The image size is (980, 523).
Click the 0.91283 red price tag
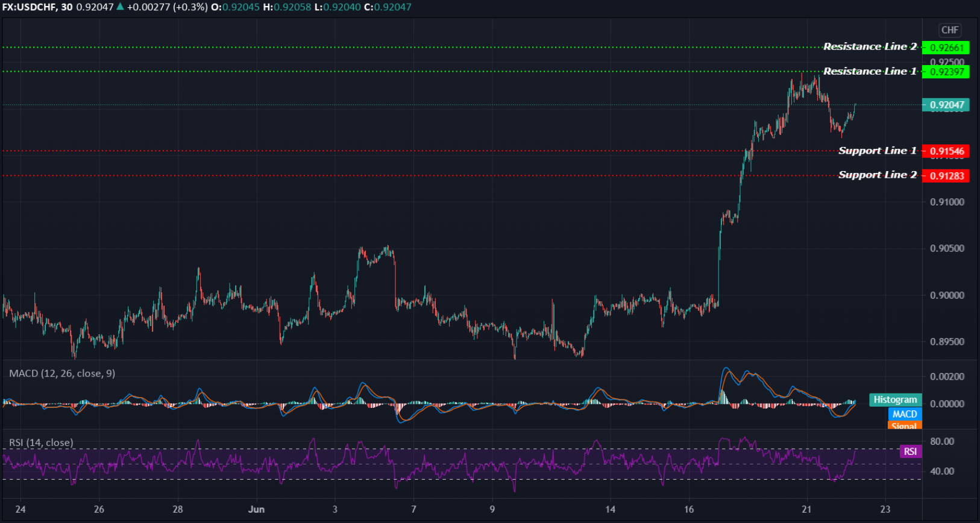tap(946, 176)
